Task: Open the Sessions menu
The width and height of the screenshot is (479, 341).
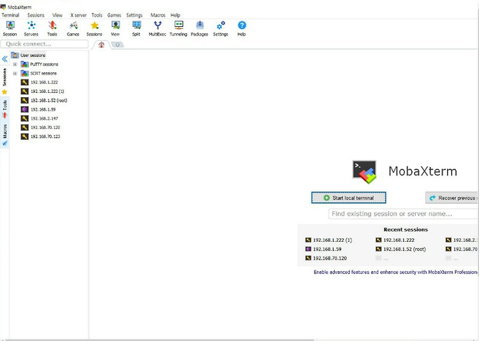Action: click(36, 15)
